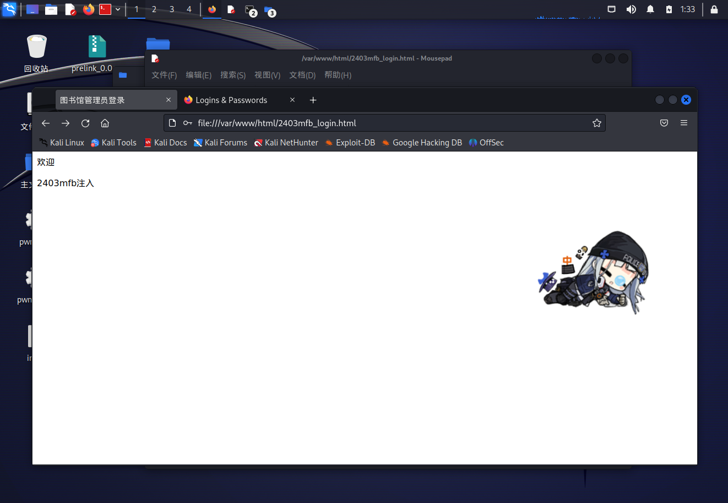Screen dimensions: 728x503
Task: Open the file manager panel launcher
Action: pos(51,9)
